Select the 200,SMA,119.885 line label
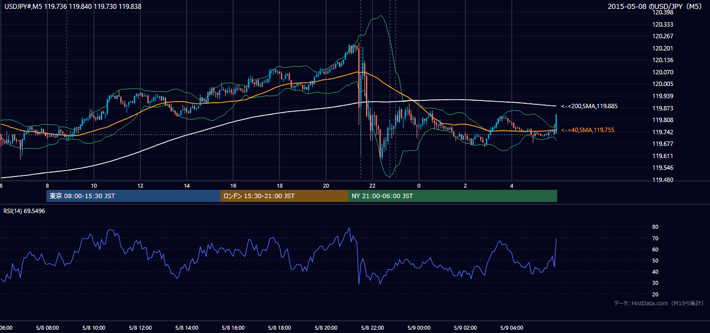The width and height of the screenshot is (710, 333). 590,106
